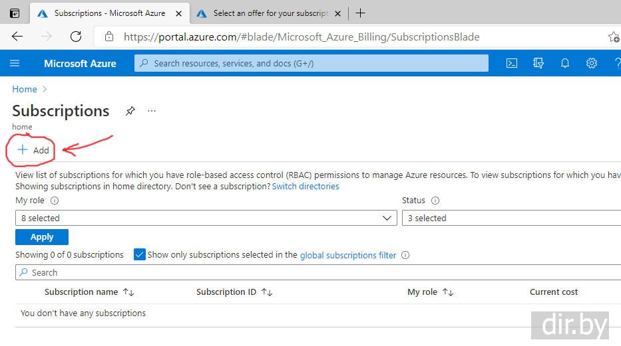Switch to 'Select an offer' browser tab

(x=270, y=13)
